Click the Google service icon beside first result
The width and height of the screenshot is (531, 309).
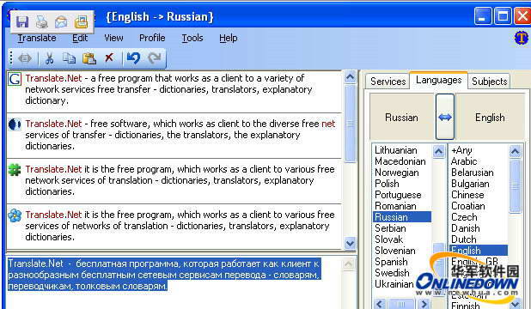pos(15,79)
